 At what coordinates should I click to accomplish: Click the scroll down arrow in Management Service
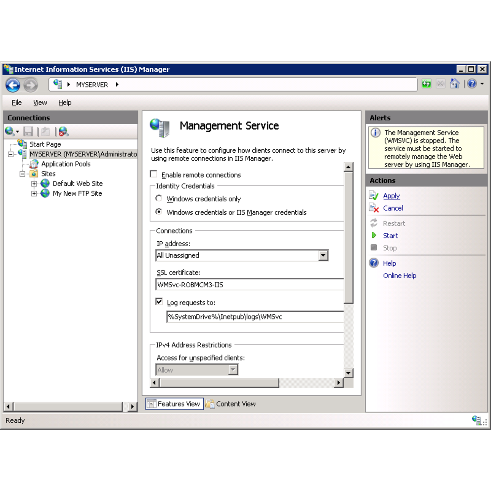pos(348,373)
